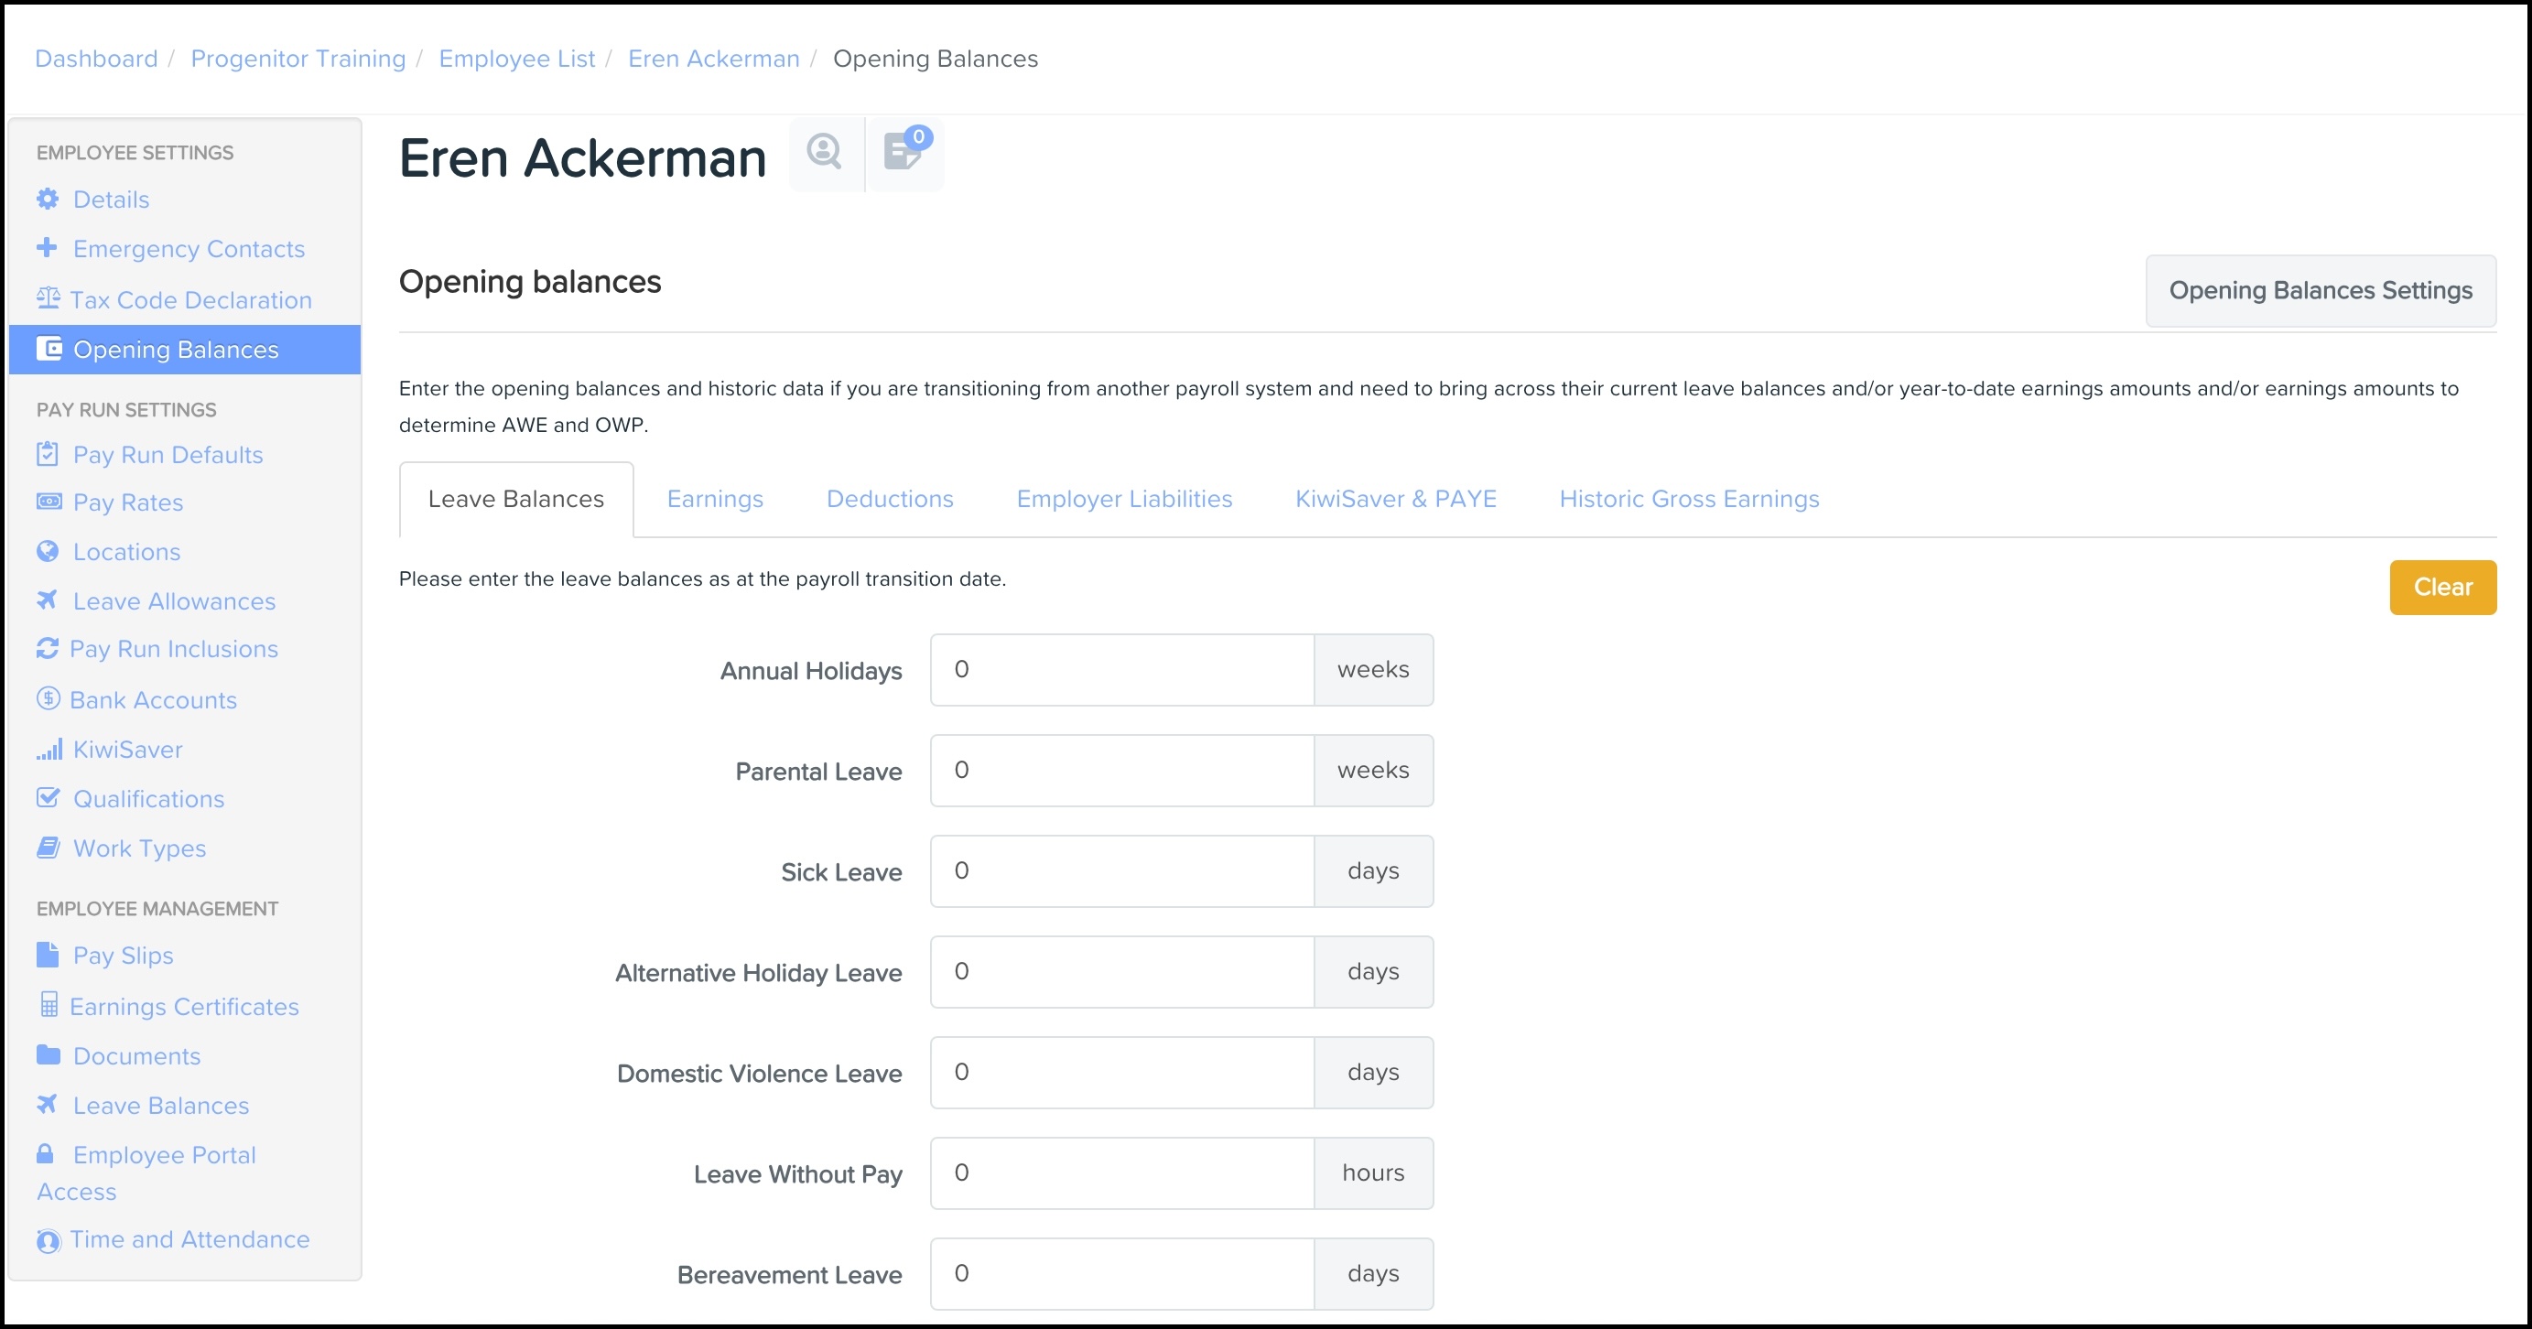Viewport: 2532px width, 1329px height.
Task: Open Opening Balances Settings
Action: coord(2320,291)
